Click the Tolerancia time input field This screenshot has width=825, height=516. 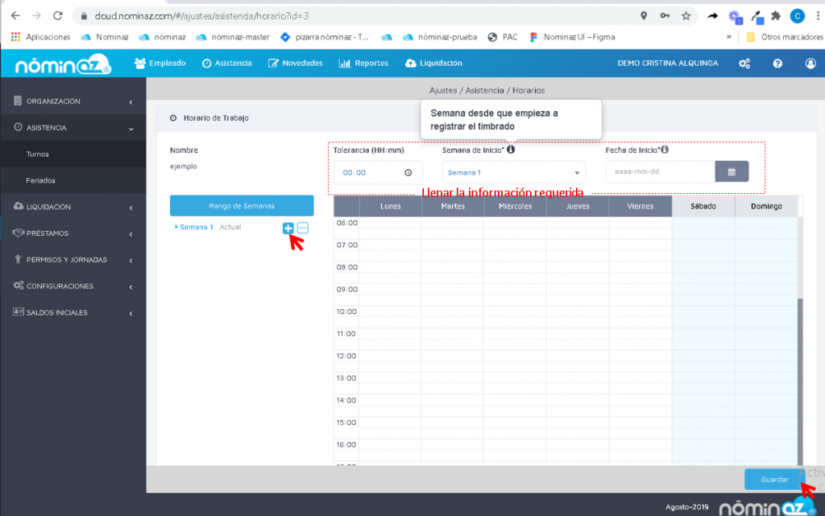(377, 172)
